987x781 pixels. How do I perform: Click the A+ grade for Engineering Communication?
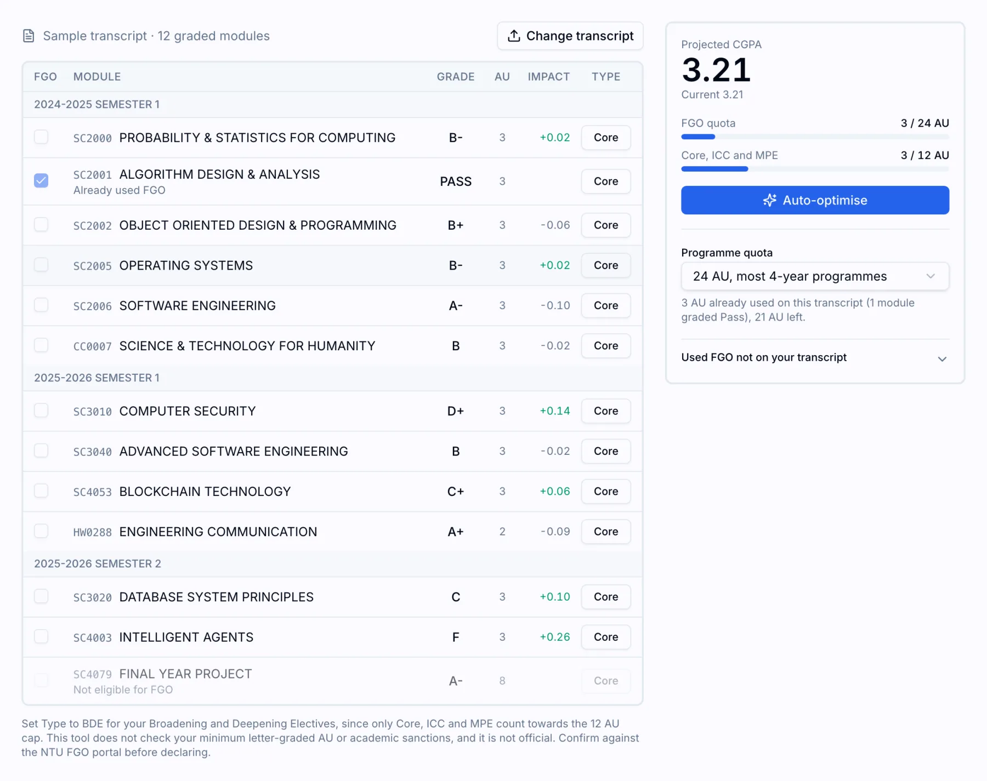point(456,532)
